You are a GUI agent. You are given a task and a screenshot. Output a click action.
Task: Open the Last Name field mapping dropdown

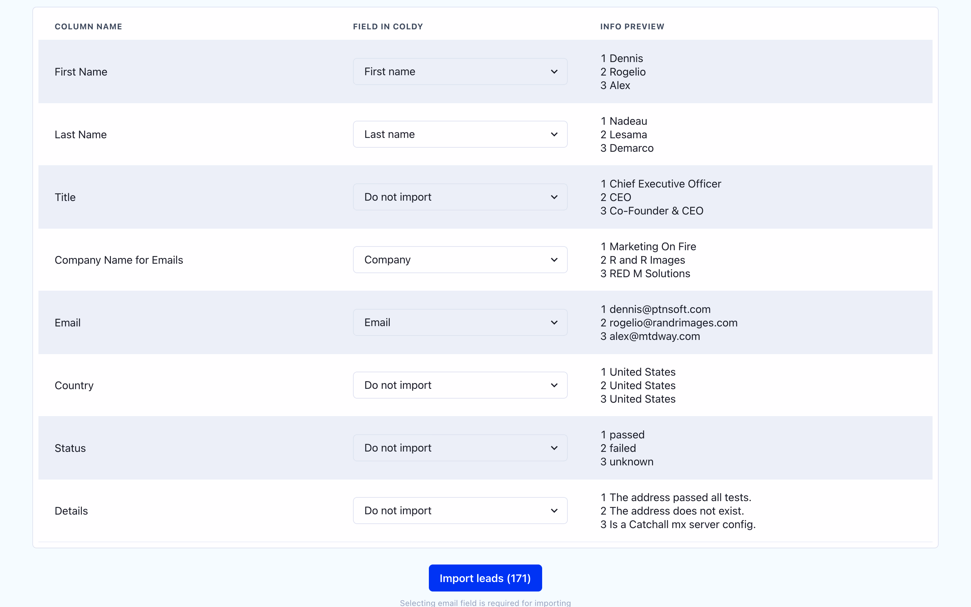(460, 134)
